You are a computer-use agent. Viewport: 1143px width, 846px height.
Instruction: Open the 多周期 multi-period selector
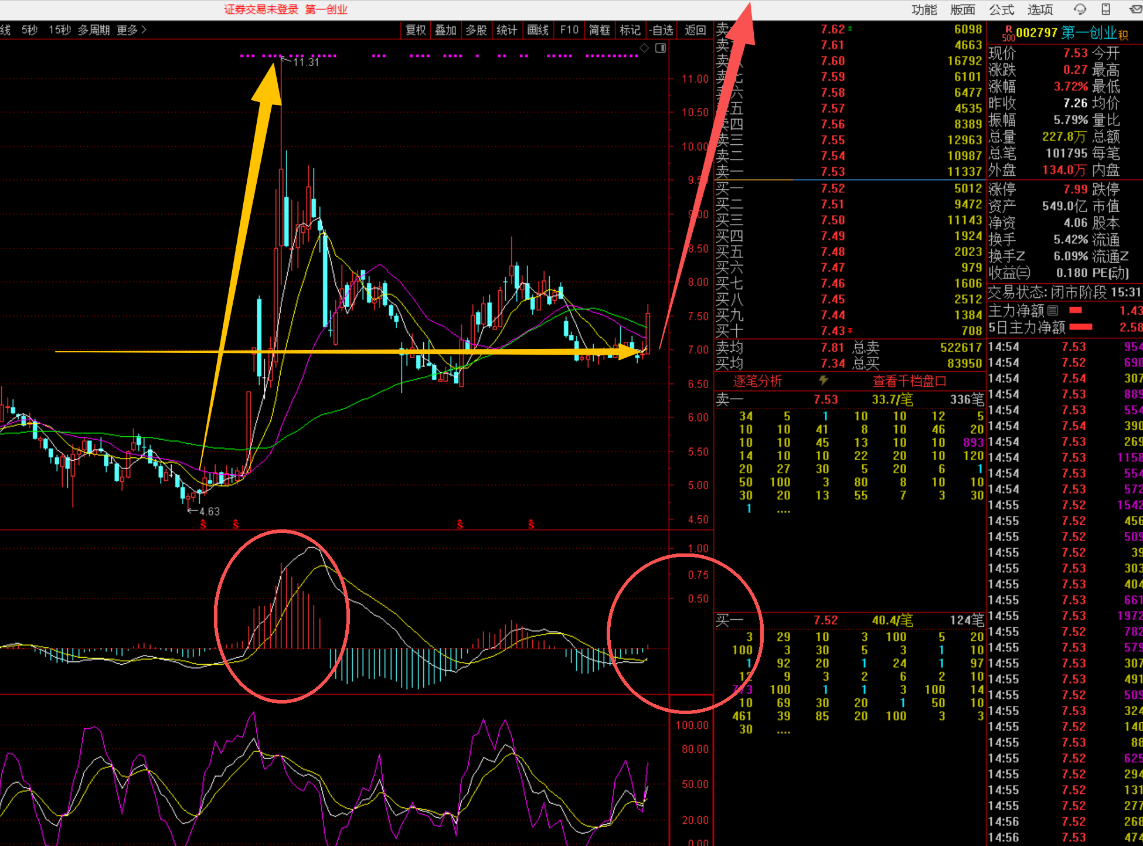point(94,30)
